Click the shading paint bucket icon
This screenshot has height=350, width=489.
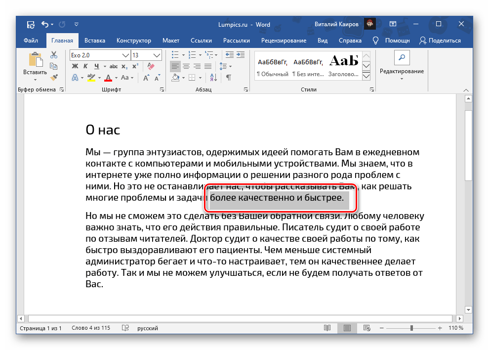click(x=175, y=78)
